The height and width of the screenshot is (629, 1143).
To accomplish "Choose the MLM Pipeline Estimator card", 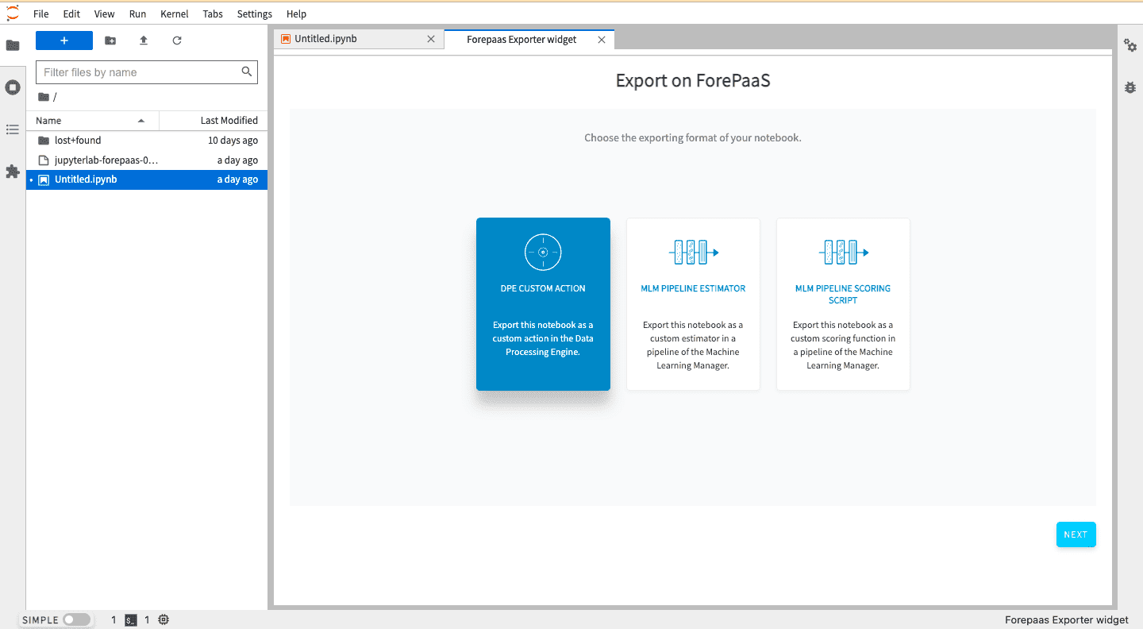I will click(x=694, y=304).
